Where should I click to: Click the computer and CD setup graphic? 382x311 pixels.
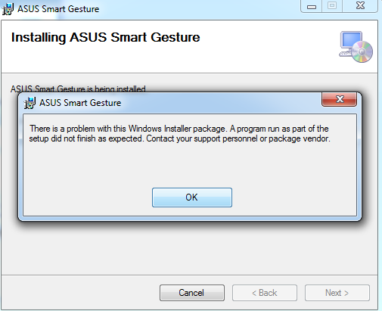click(356, 47)
